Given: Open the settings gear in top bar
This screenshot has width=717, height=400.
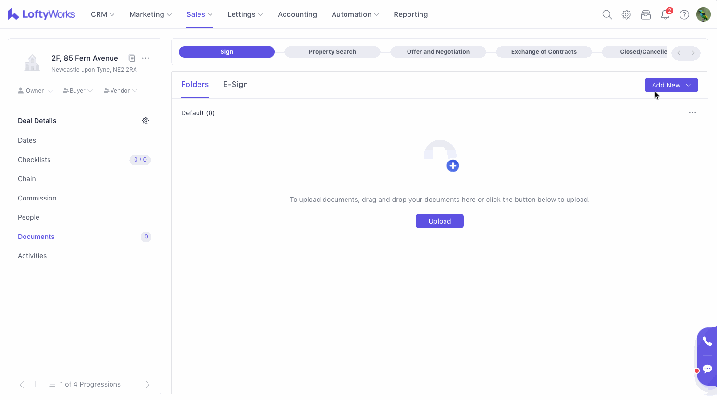Looking at the screenshot, I should click(x=626, y=15).
